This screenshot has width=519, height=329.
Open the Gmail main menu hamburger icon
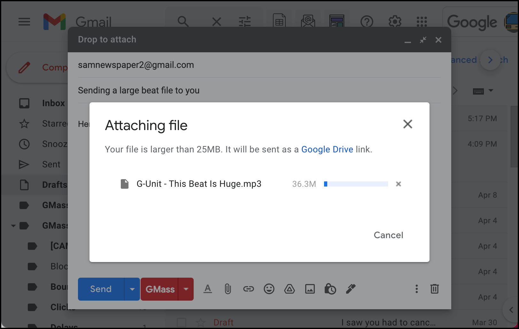(24, 22)
